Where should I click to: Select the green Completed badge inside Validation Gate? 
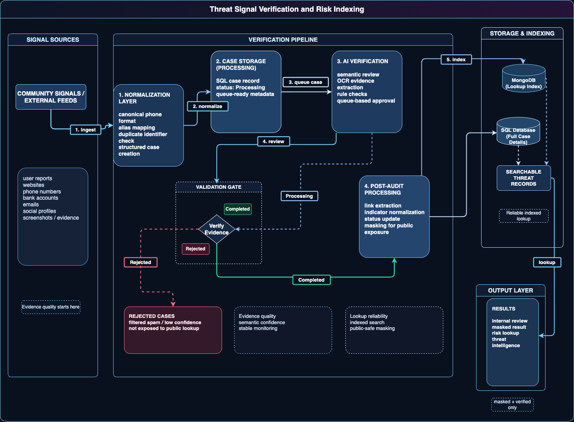[238, 209]
